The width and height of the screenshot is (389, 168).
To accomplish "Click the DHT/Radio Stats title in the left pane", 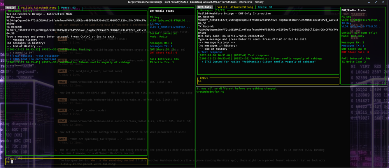I will coord(162,10).
